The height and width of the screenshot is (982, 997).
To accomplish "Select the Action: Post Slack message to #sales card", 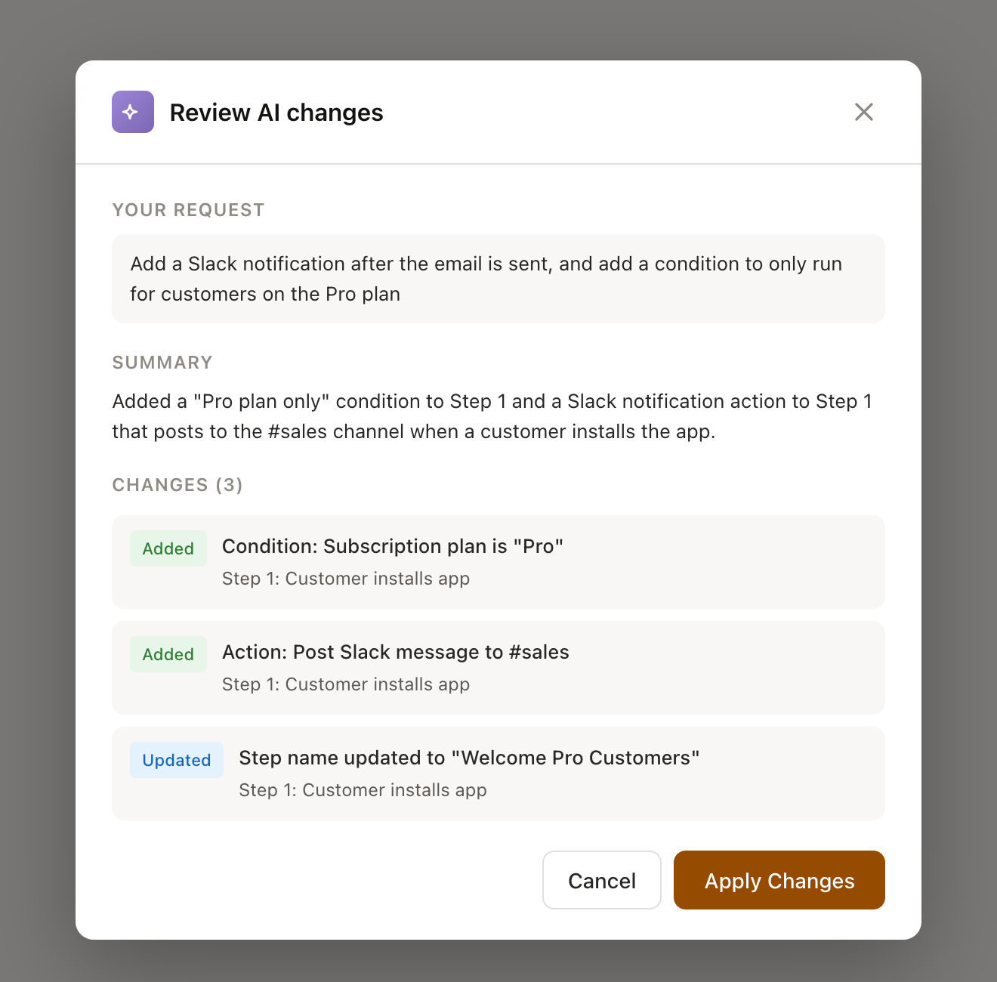I will click(498, 668).
